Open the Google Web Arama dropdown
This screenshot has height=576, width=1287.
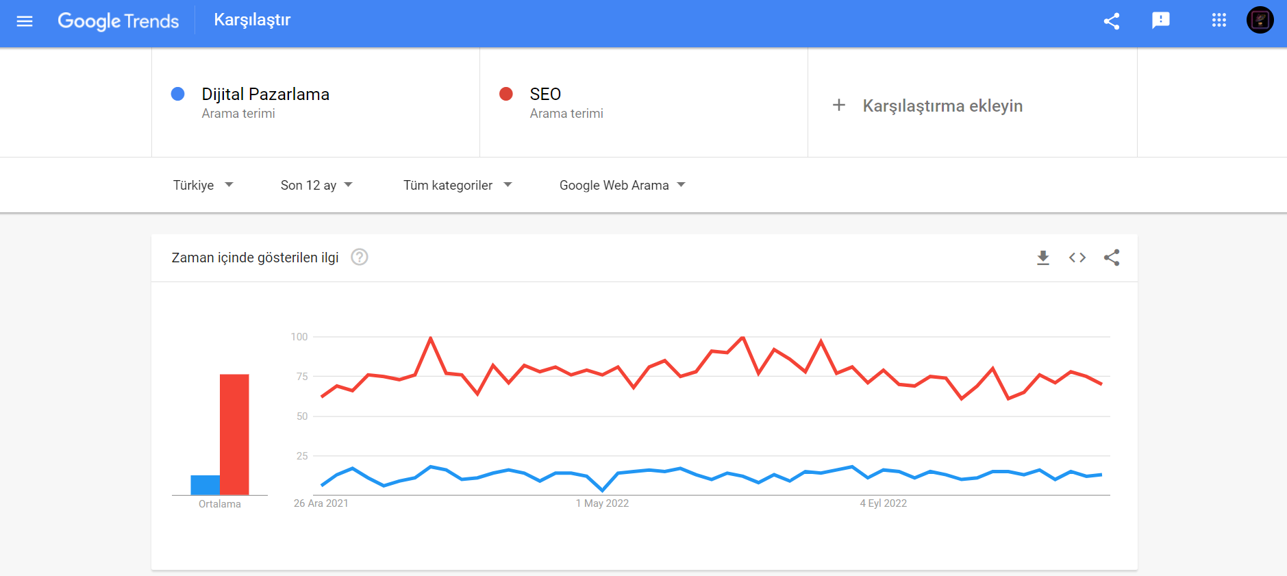click(622, 185)
